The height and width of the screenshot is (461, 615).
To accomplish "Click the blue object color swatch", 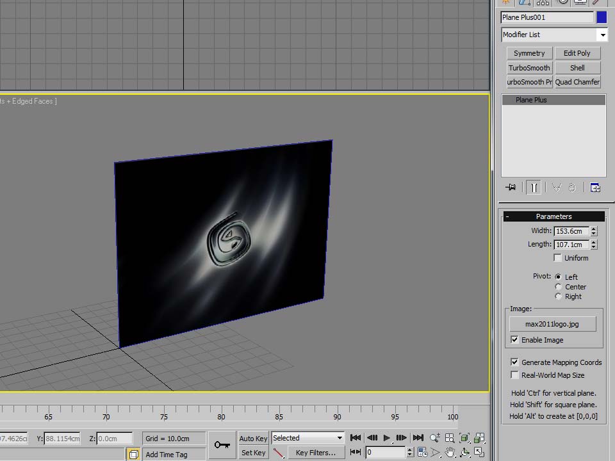I will pos(602,17).
